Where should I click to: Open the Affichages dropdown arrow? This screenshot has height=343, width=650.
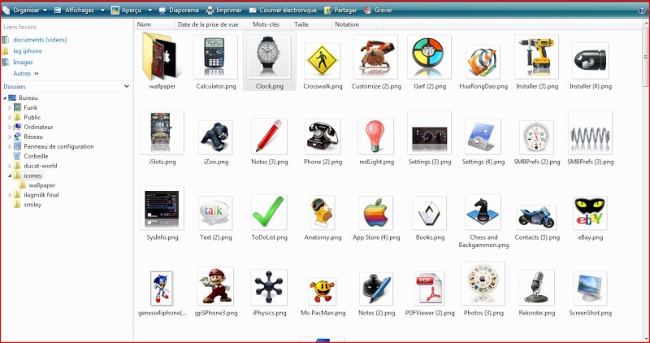pyautogui.click(x=102, y=11)
